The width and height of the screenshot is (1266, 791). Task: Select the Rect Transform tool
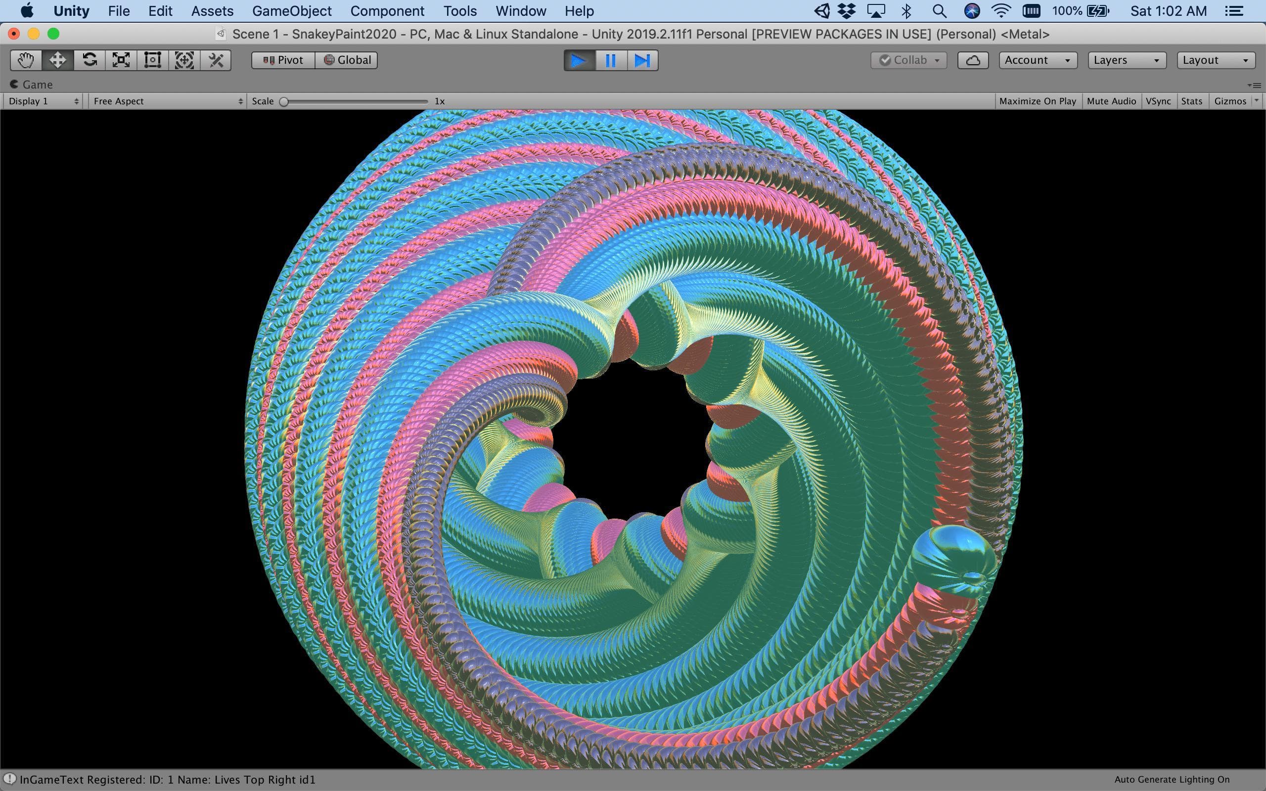152,60
